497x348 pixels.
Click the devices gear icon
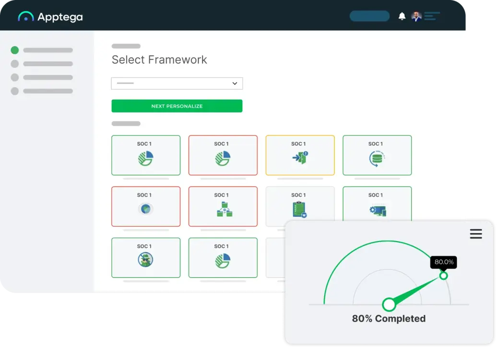(378, 210)
